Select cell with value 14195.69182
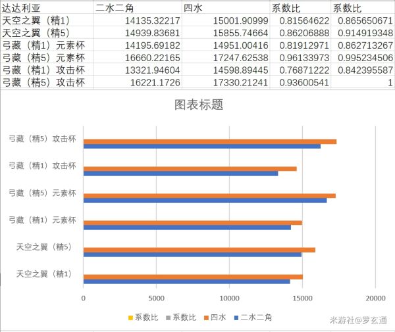395x332 pixels. click(138, 45)
